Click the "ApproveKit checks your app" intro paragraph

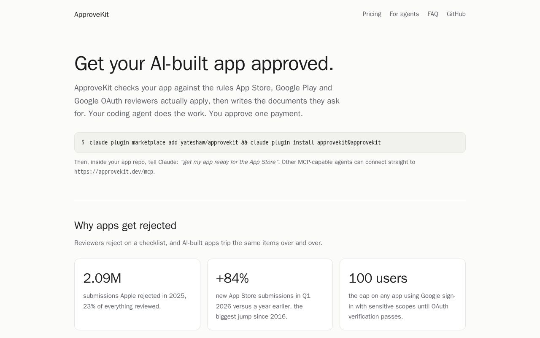pos(207,101)
